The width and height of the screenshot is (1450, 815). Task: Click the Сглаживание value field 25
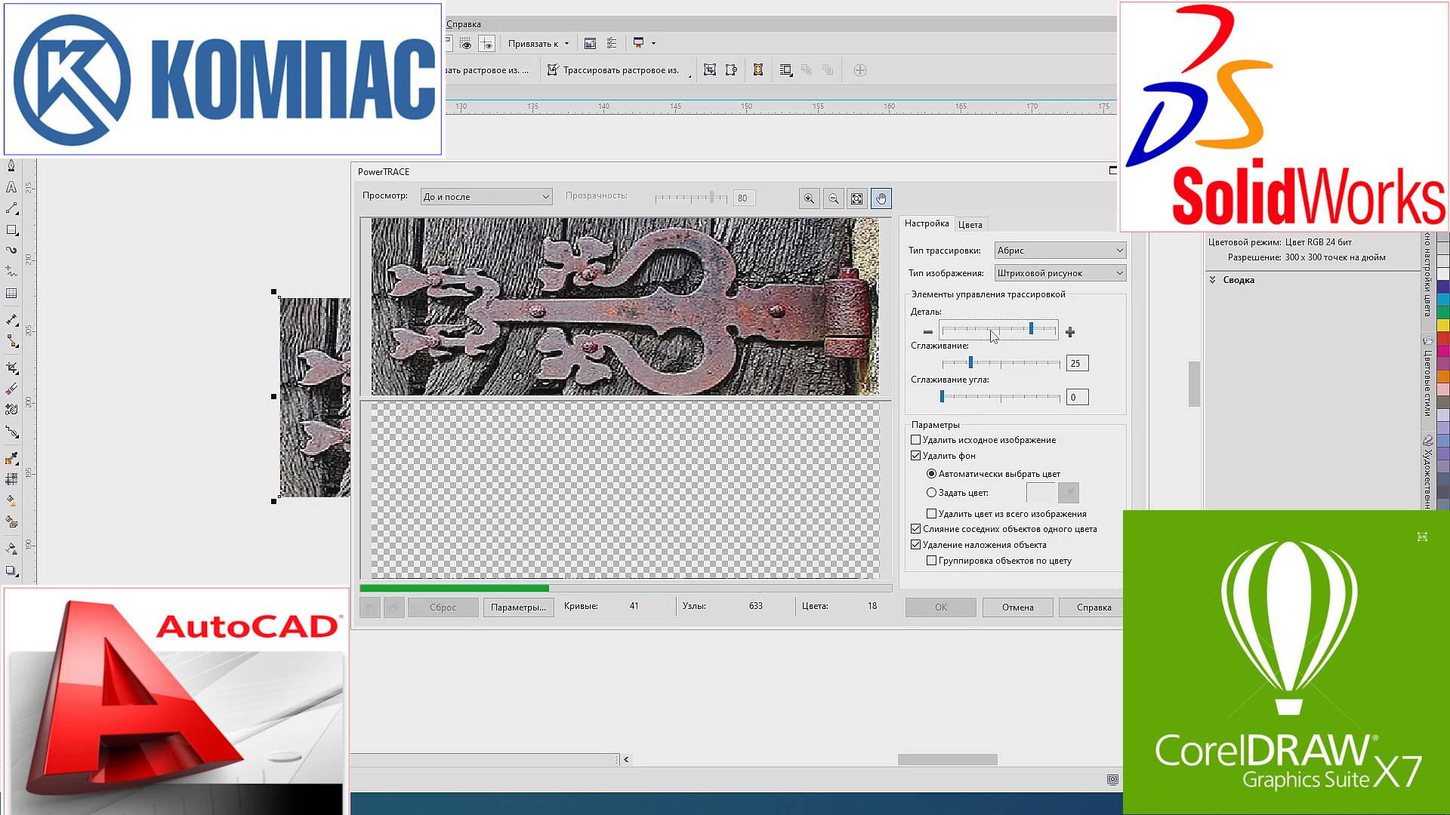[x=1077, y=364]
